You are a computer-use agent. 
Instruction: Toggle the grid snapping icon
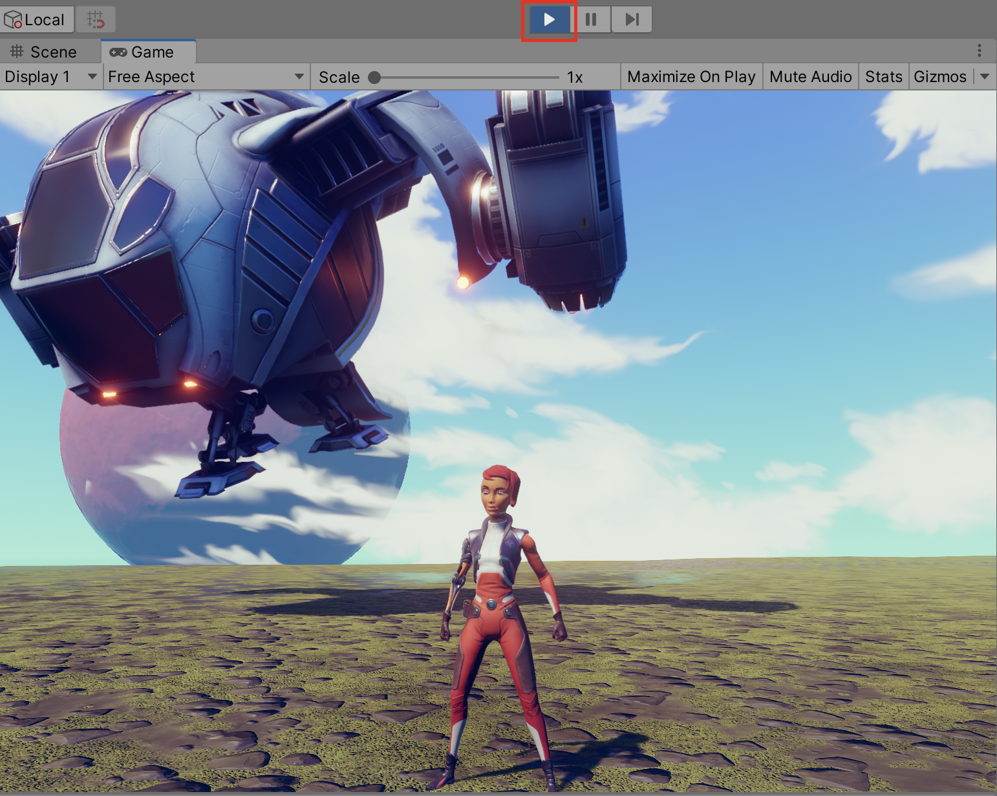96,19
